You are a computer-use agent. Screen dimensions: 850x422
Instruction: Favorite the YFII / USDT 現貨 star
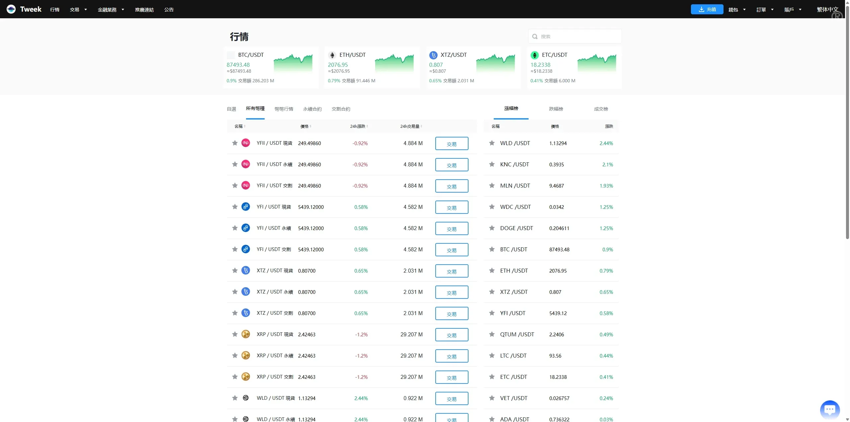pos(235,143)
